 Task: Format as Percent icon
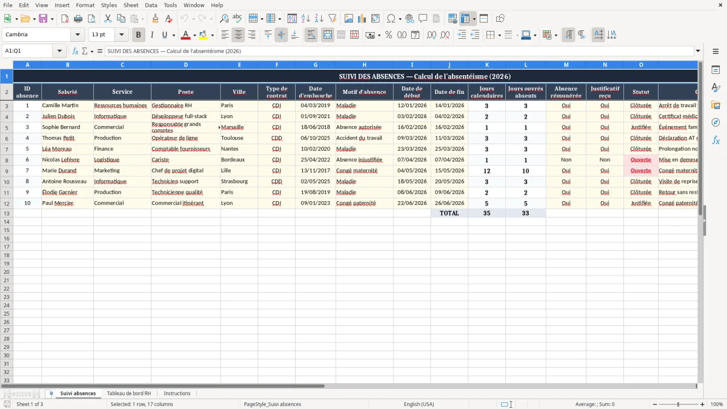point(388,35)
